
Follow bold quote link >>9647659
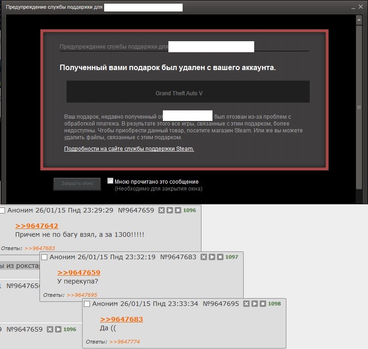click(x=79, y=273)
